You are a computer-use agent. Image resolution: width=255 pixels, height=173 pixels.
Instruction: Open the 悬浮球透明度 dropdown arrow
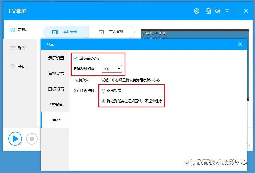(119, 69)
